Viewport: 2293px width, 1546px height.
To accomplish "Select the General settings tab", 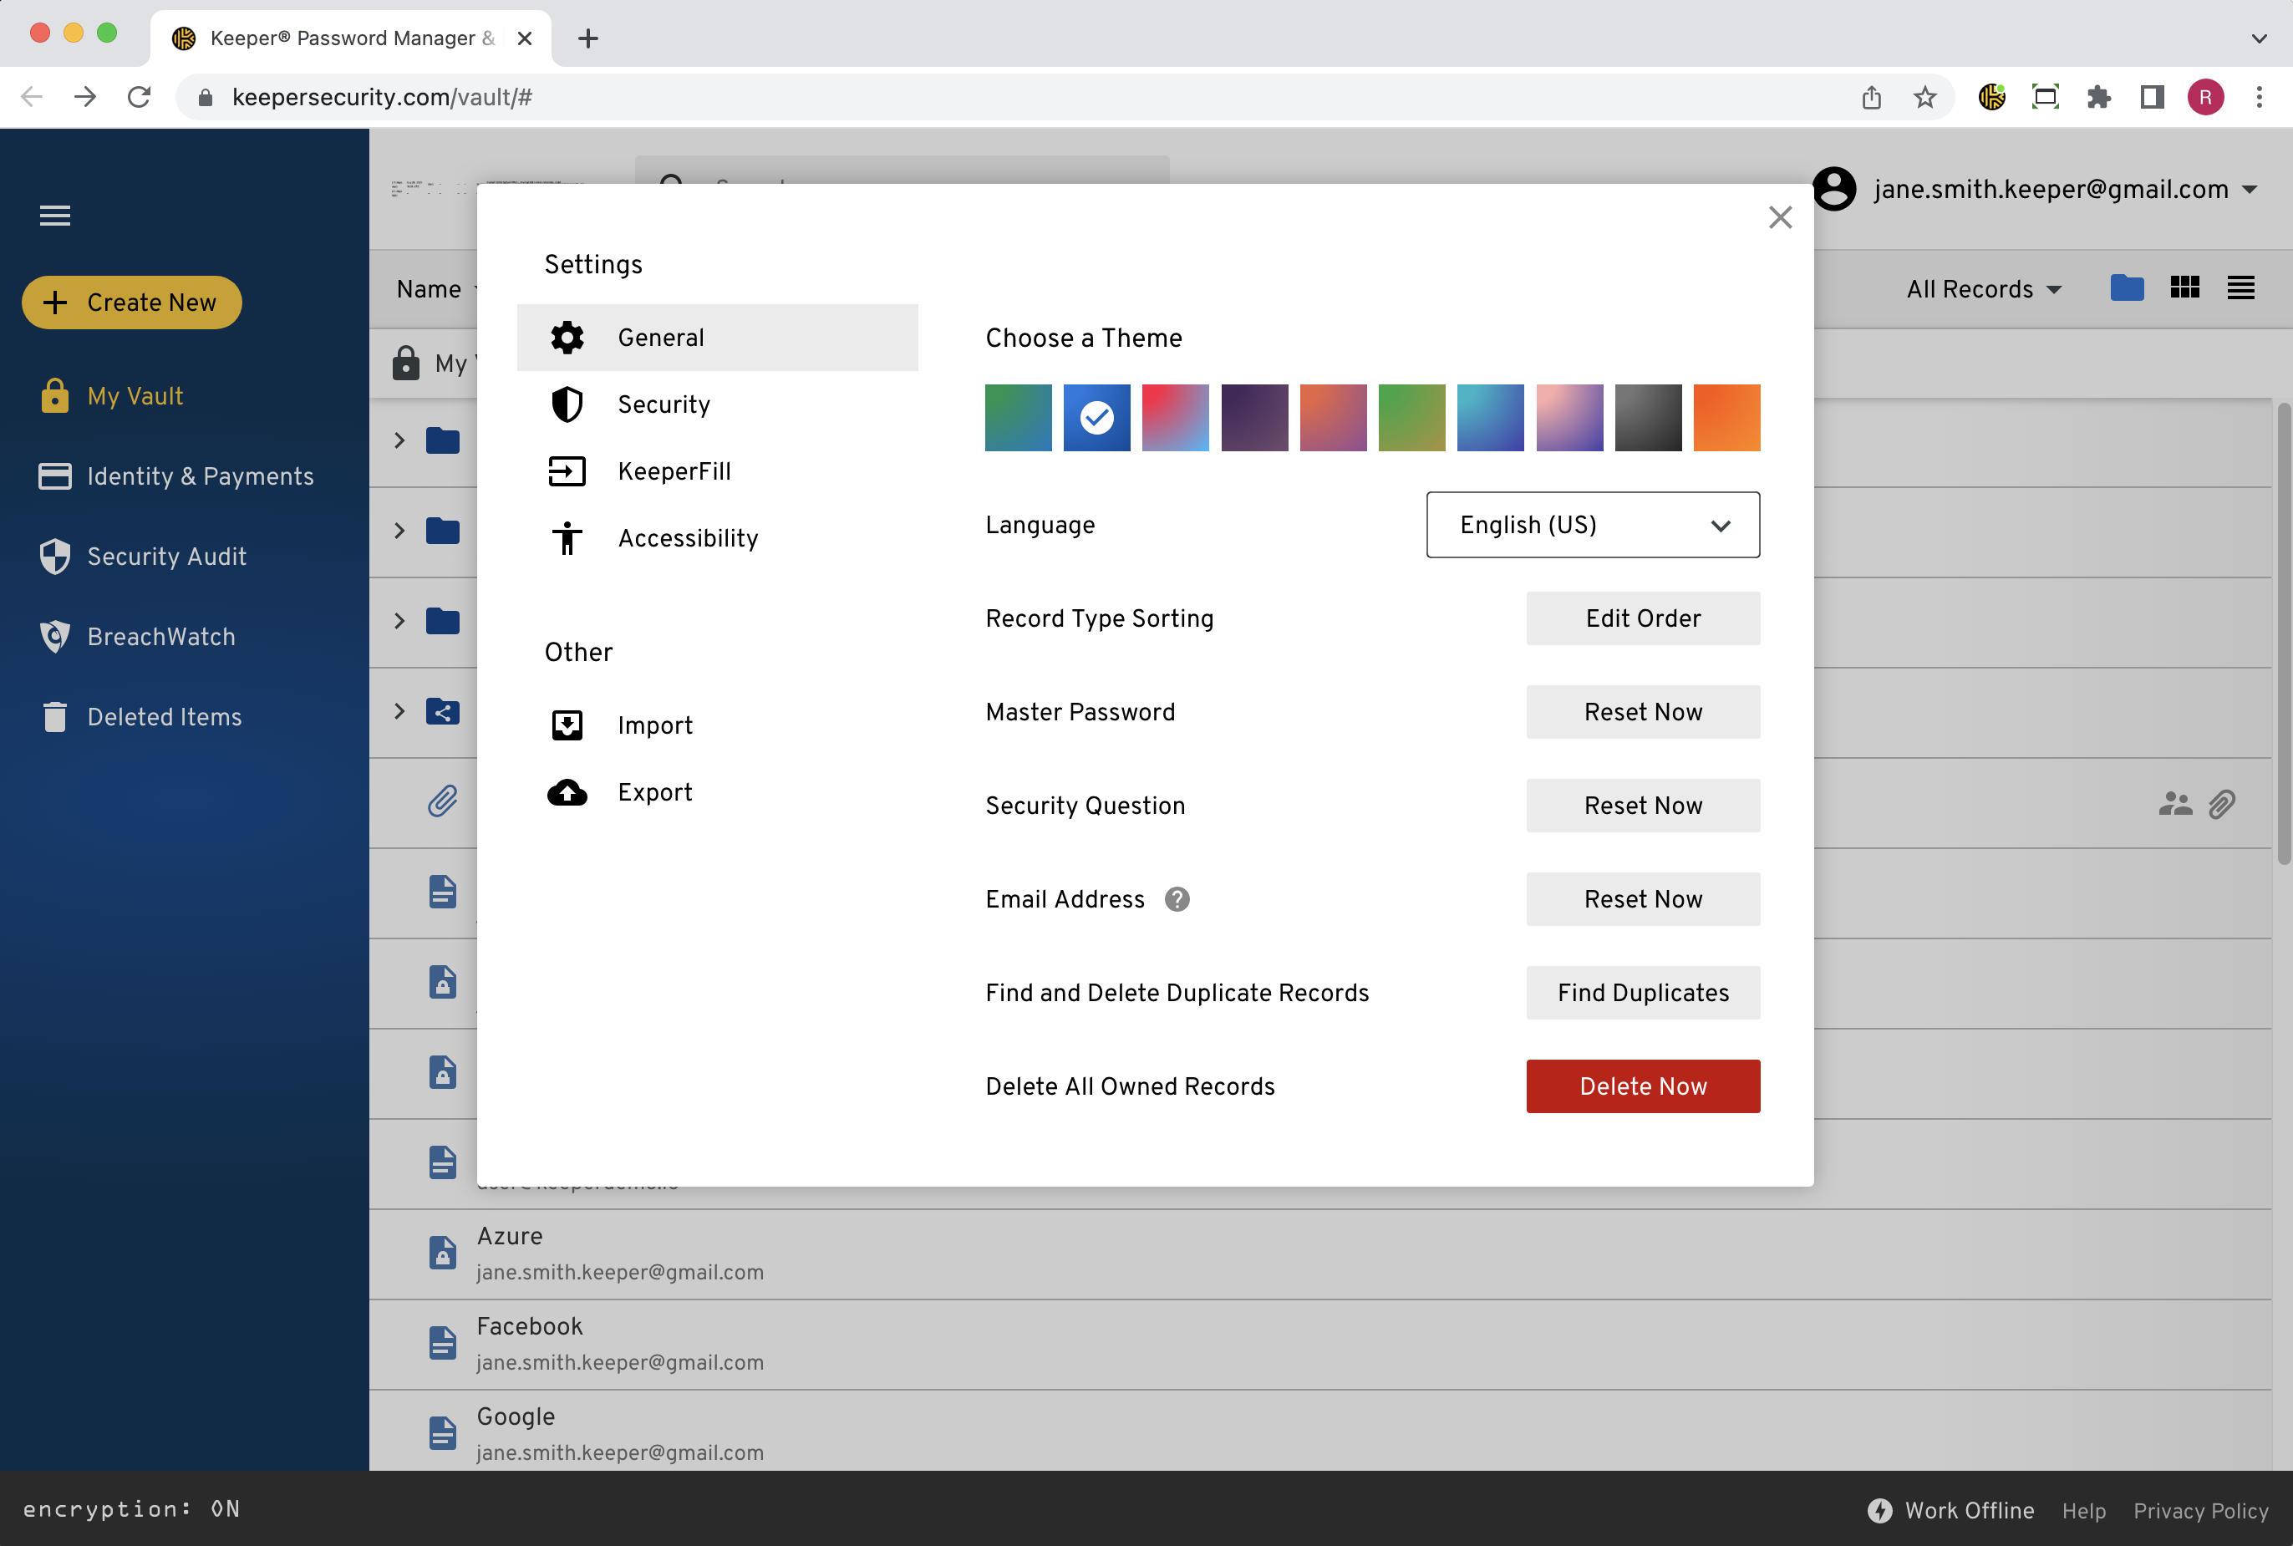I will [717, 338].
